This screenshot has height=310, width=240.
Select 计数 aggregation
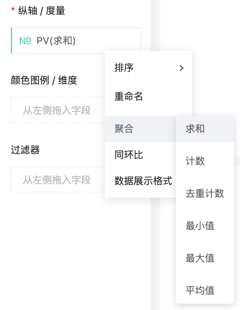pyautogui.click(x=205, y=161)
